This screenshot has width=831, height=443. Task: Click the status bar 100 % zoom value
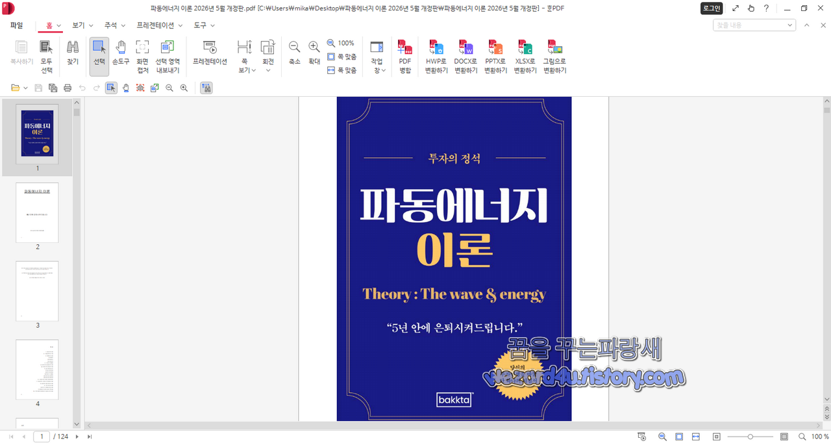(x=821, y=437)
